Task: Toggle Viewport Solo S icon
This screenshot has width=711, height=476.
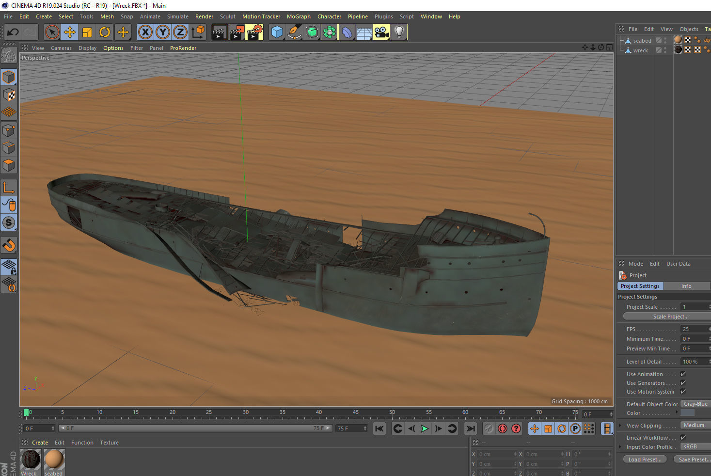Action: point(9,222)
